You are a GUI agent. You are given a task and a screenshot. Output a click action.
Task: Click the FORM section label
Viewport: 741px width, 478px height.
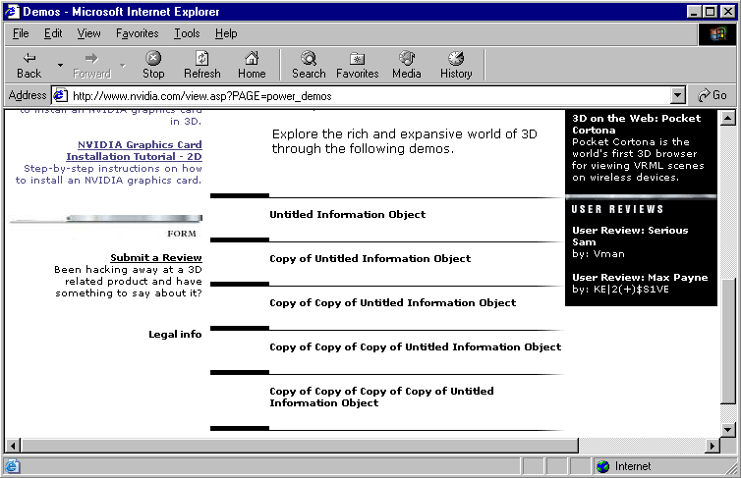pos(182,234)
